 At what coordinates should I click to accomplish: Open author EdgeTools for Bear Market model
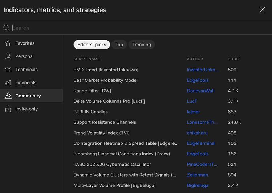198,80
